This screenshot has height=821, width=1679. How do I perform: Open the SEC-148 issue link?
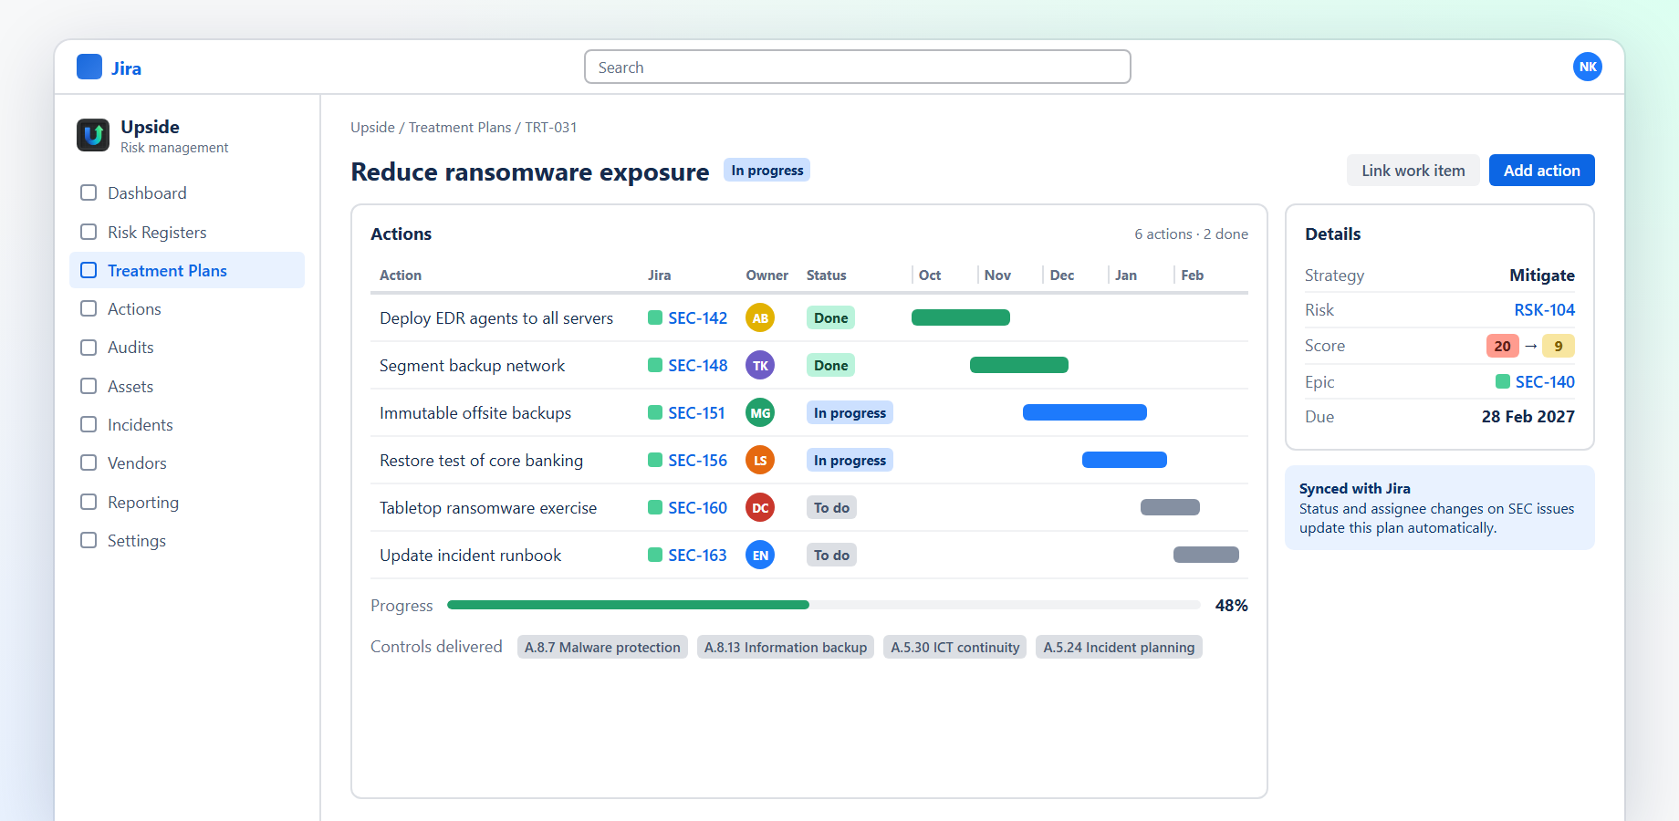click(698, 365)
